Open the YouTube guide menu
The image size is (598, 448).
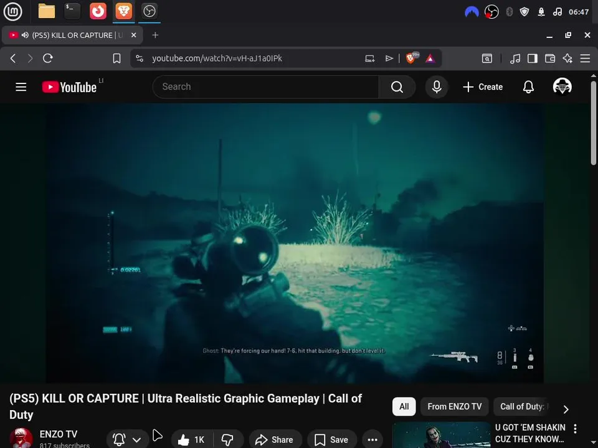(21, 87)
